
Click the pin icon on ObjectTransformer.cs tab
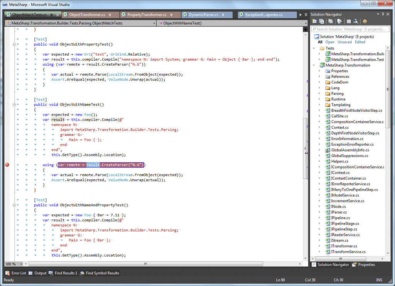click(110, 15)
